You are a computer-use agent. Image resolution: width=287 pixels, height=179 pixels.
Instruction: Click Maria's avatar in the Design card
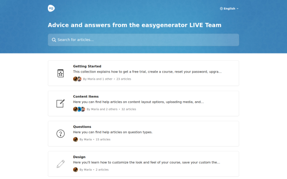click(x=76, y=169)
